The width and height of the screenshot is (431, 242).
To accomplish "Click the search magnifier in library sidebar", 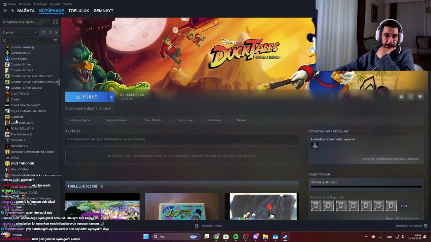I will 5,41.
